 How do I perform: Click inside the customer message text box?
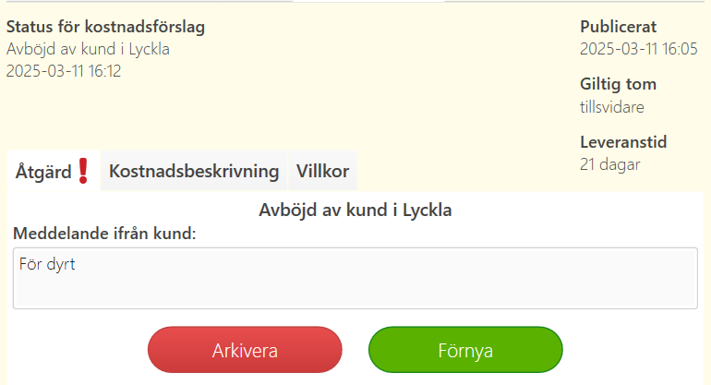[x=355, y=279]
